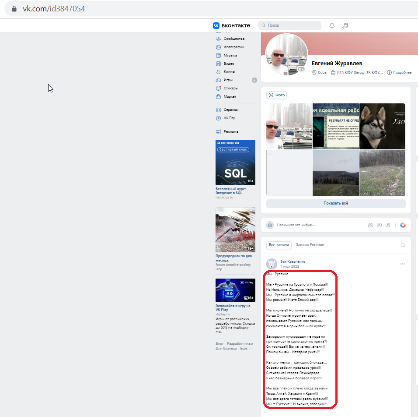Click the vkplay.ru ad domain text
This screenshot has width=418, height=417.
point(223,315)
